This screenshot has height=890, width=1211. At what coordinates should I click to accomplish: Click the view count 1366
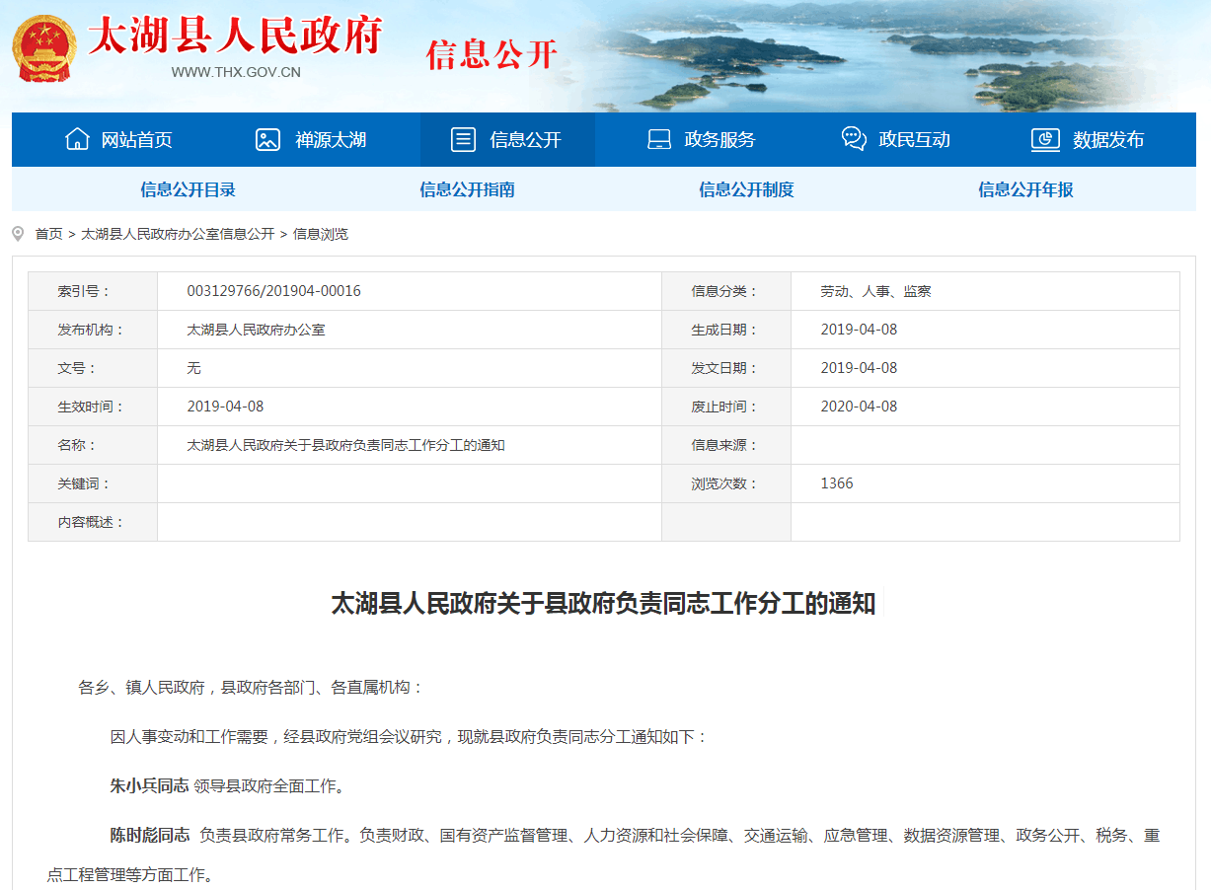[x=837, y=483]
